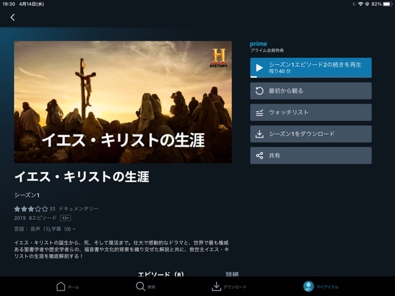Click the watch progress bar under play button

(x=310, y=76)
